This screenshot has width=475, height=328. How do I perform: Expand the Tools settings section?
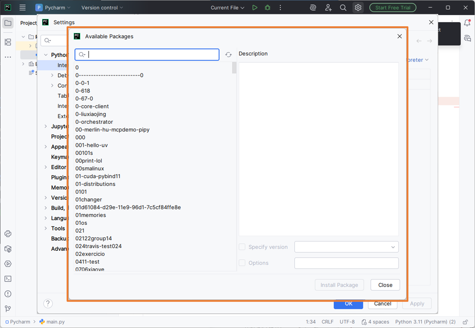click(46, 228)
